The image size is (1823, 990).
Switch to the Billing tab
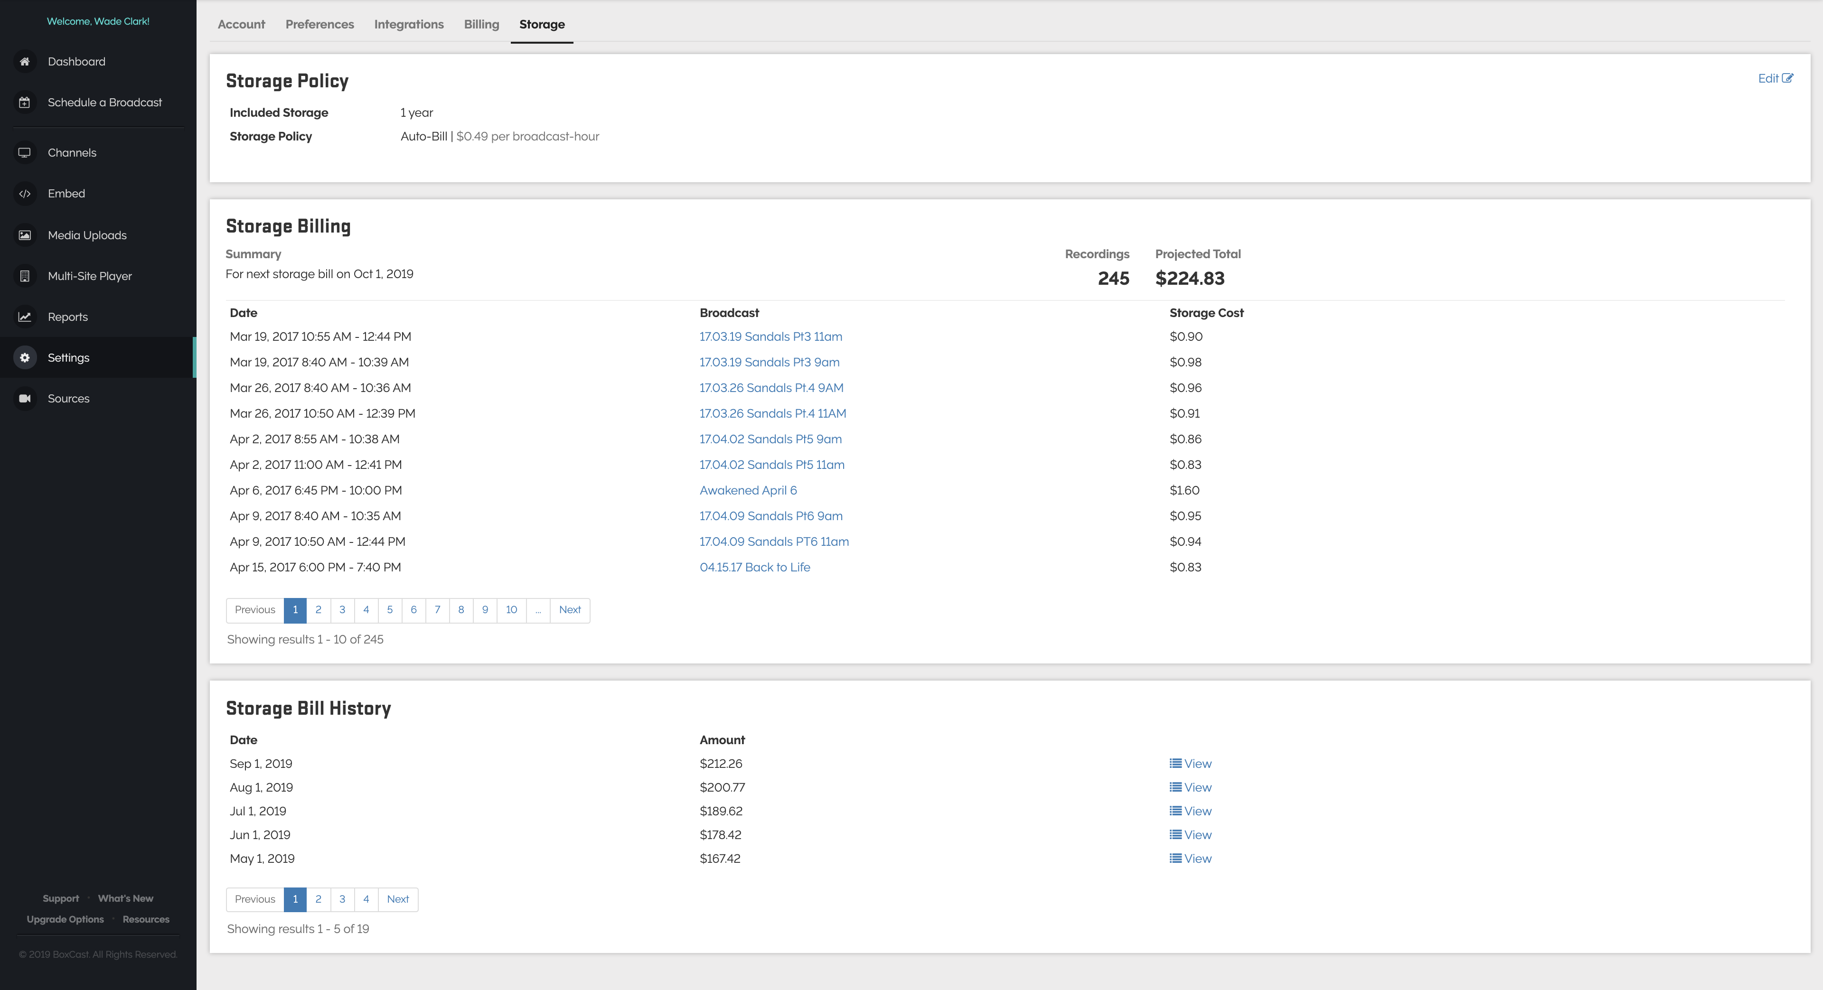481,24
